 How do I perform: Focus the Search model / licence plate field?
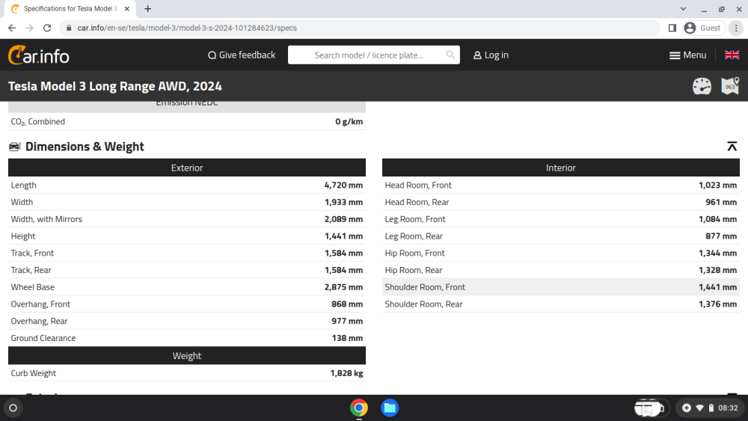click(373, 55)
